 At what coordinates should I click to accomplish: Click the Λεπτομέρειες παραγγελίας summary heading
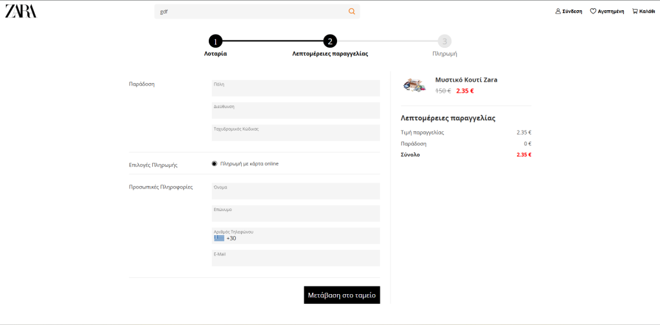pyautogui.click(x=448, y=118)
